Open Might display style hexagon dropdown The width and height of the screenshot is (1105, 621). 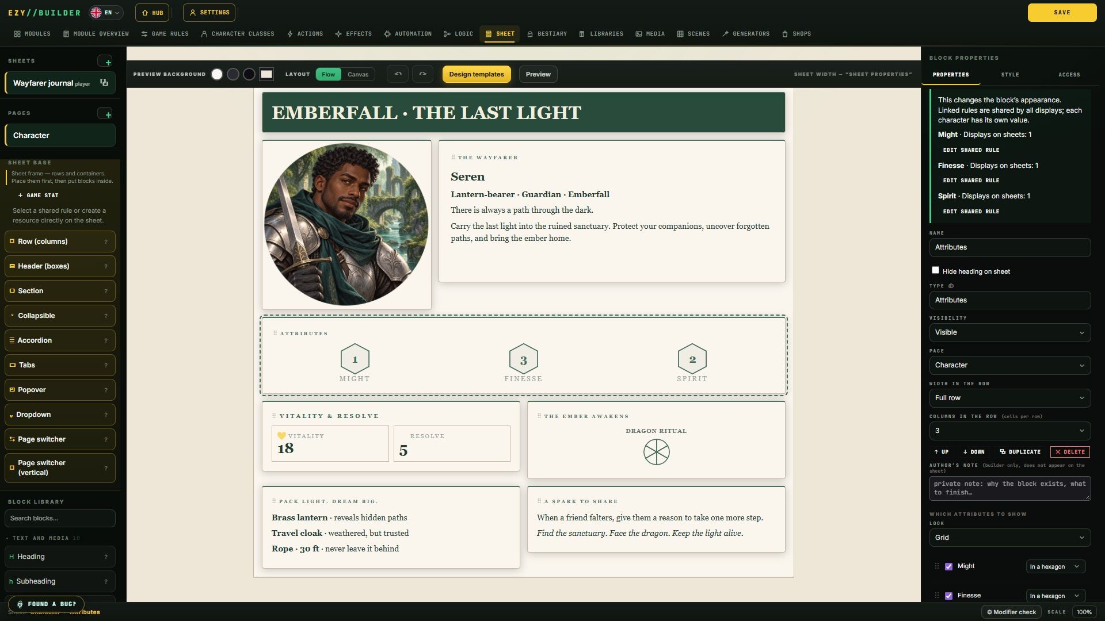click(1056, 567)
